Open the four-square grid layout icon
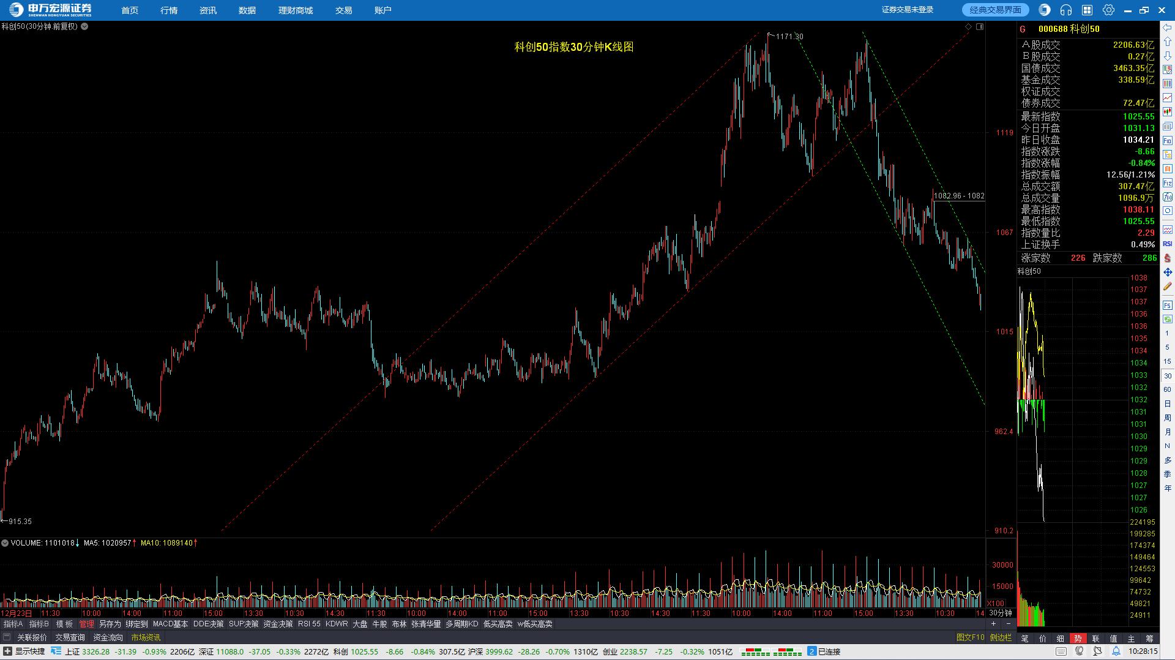This screenshot has width=1175, height=660. 1087,10
